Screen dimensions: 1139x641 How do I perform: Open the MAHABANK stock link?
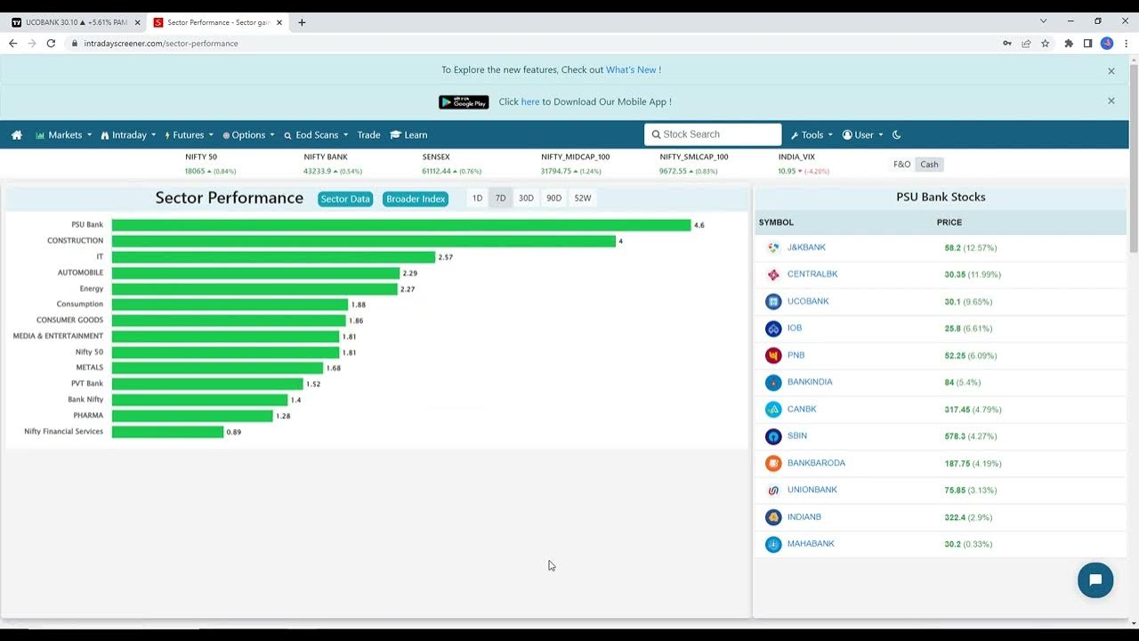point(811,544)
